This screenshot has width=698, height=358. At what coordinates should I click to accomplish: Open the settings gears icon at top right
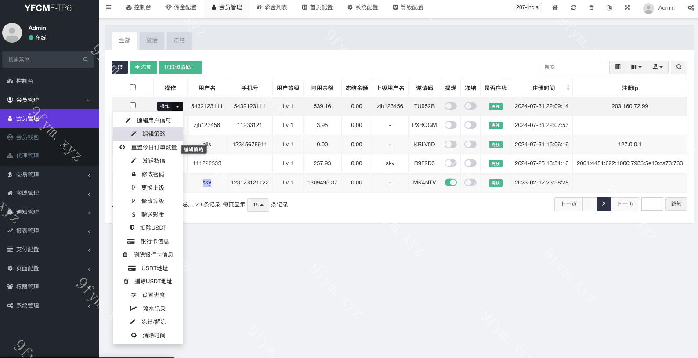[x=691, y=7]
